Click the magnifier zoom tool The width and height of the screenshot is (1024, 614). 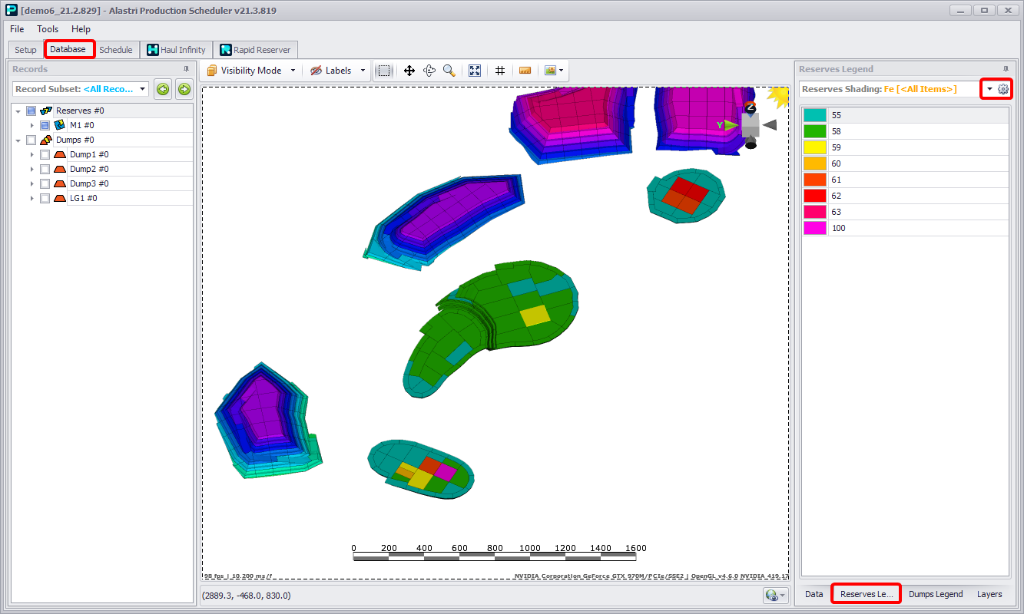pos(449,71)
